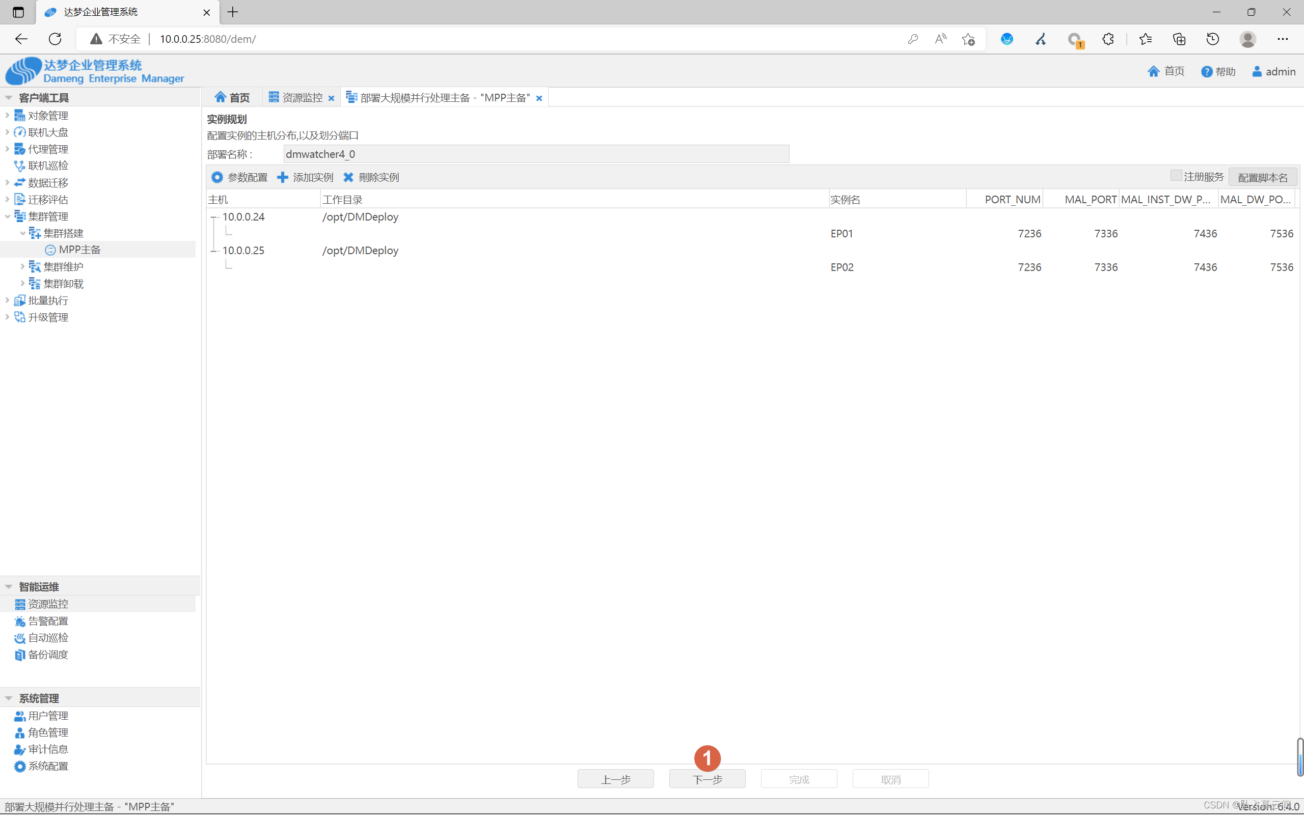Collapse the 集群管理 tree node
Screen dimensions: 1304x815
(8, 216)
